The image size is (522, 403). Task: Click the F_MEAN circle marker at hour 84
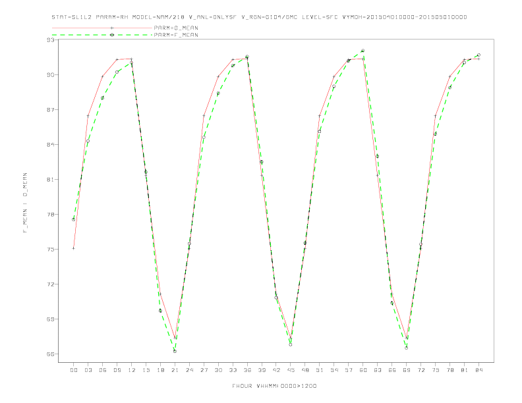pyautogui.click(x=478, y=55)
